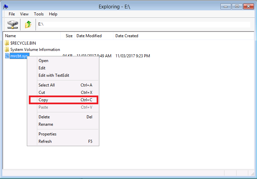Open Properties from the context menu

[x=47, y=134]
